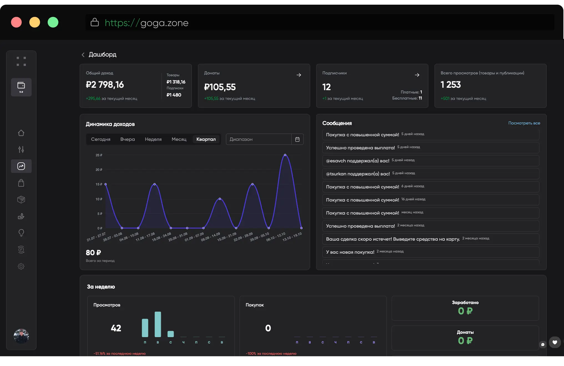Click the Посмотреть все link
564x366 pixels.
pos(524,123)
